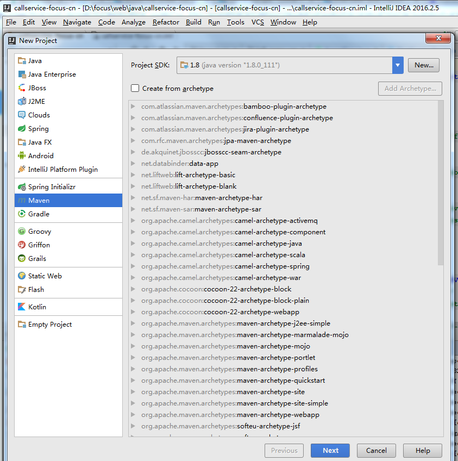Pick the JBoss icon in sidebar
The width and height of the screenshot is (458, 461).
pos(22,88)
